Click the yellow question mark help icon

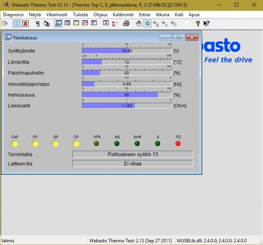coord(198,24)
